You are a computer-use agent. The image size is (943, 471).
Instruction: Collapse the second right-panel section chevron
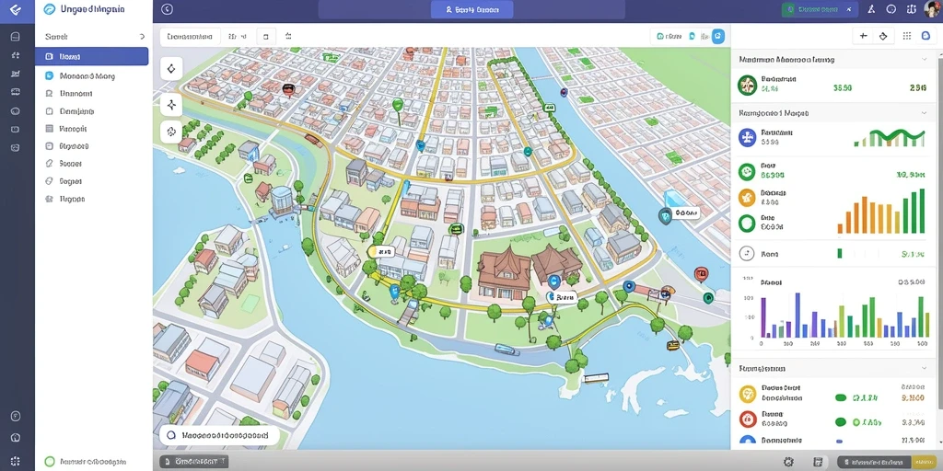tap(925, 113)
